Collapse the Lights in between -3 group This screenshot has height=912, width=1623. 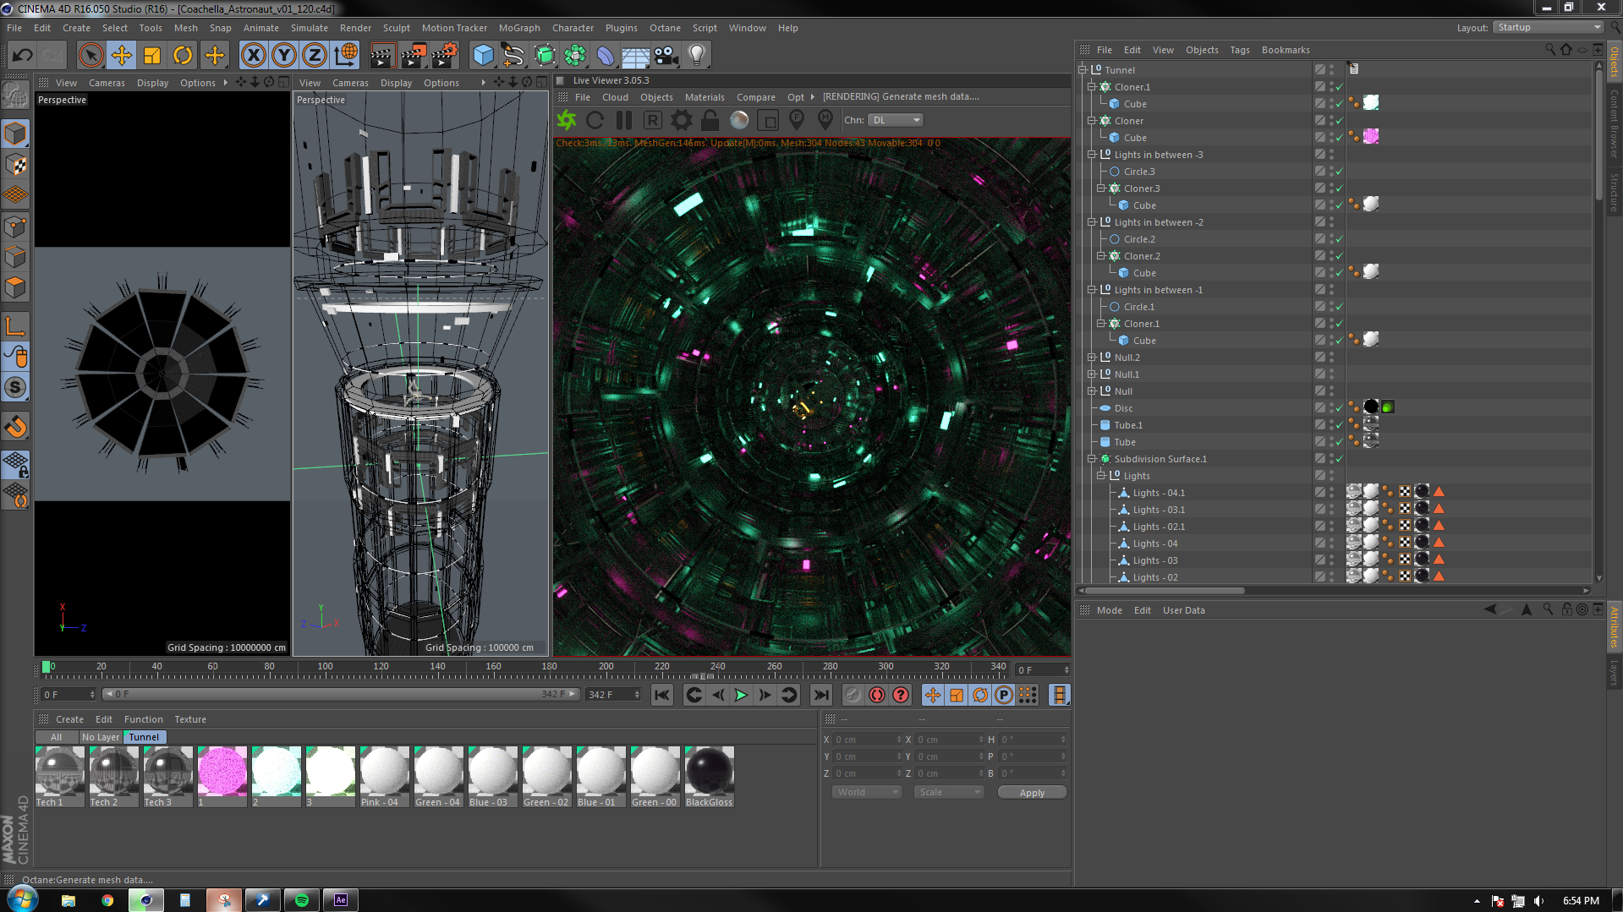point(1092,155)
